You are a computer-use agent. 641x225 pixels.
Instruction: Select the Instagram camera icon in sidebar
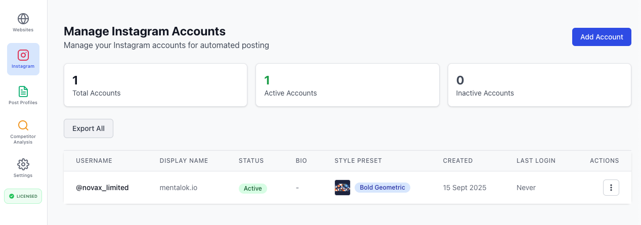23,56
